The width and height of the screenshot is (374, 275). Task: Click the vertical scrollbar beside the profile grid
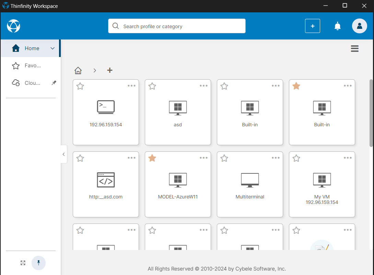point(371,113)
